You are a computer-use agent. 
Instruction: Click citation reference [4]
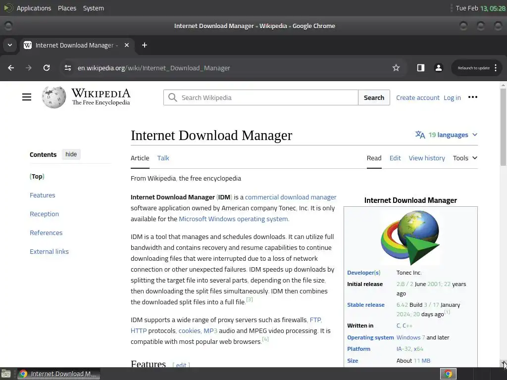pos(265,339)
